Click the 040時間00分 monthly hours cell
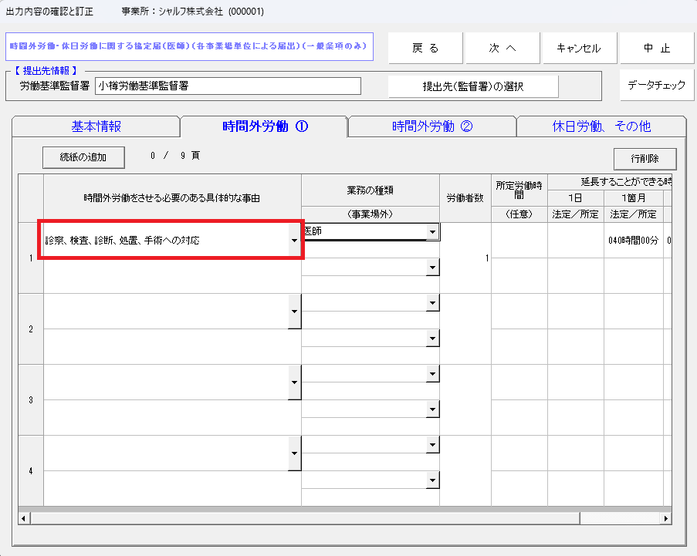Viewport: 697px width, 556px height. click(633, 240)
